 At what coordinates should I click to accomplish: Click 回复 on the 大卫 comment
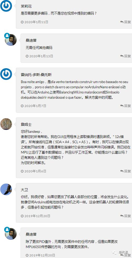tap(125, 216)
